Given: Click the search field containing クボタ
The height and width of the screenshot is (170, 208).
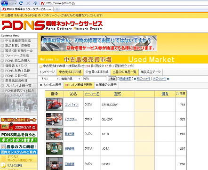Looking at the screenshot, I should tap(94, 79).
